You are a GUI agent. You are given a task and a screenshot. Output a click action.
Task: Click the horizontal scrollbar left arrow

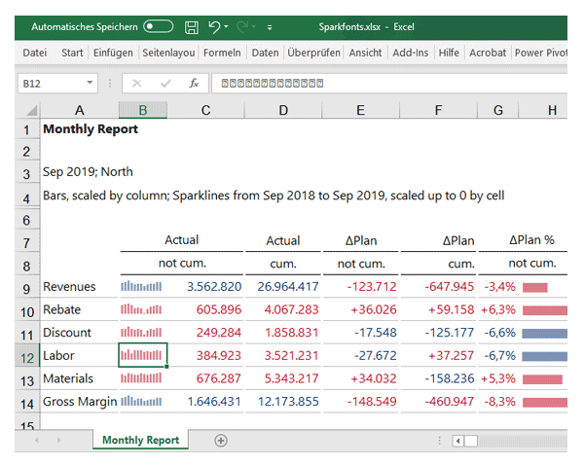(458, 441)
